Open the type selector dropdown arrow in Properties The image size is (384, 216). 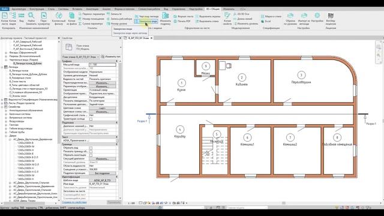pos(121,47)
